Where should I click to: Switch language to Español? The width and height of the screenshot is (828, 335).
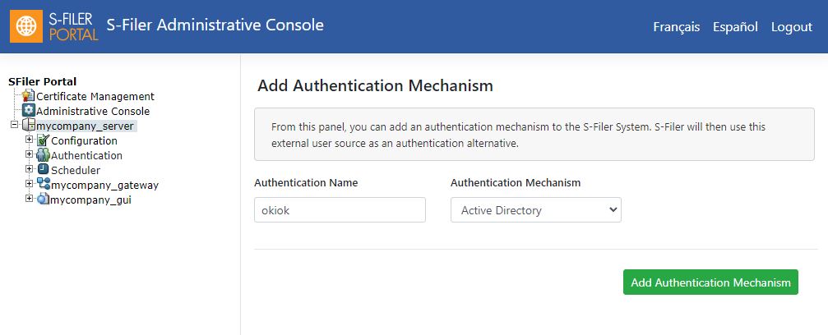coord(735,27)
